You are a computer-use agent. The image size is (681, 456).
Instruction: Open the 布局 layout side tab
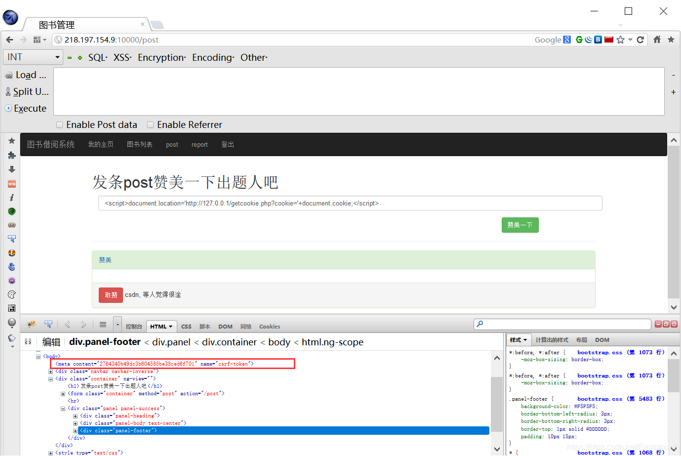coord(582,340)
